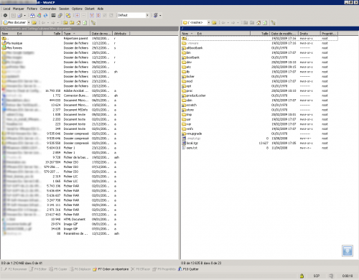Open the Session menu

point(64,9)
